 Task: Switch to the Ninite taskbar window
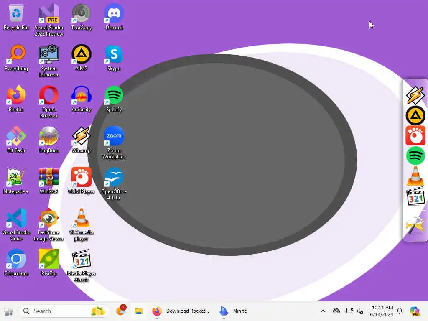point(233,311)
